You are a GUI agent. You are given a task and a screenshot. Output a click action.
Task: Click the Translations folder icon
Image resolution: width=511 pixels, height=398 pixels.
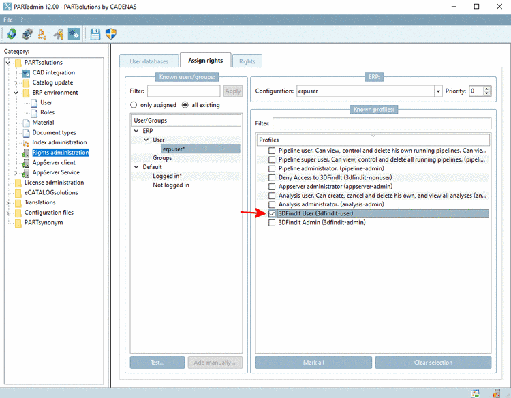18,203
